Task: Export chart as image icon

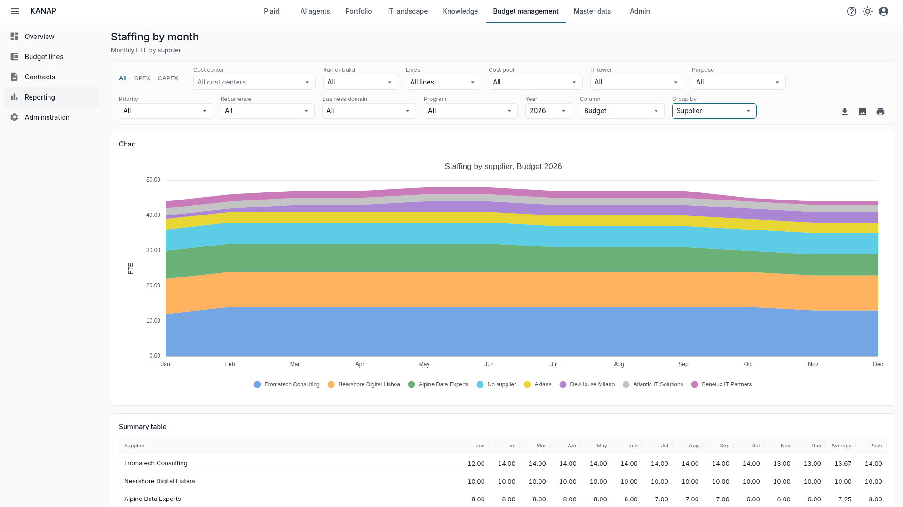Action: (863, 112)
